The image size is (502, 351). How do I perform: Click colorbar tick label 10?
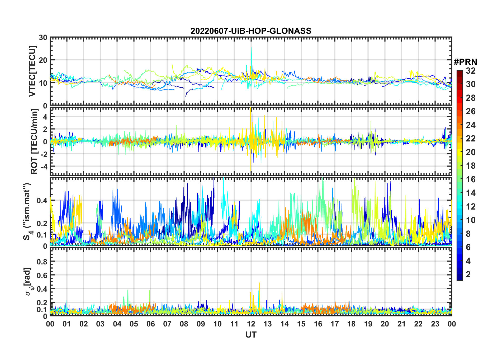pos(471,220)
